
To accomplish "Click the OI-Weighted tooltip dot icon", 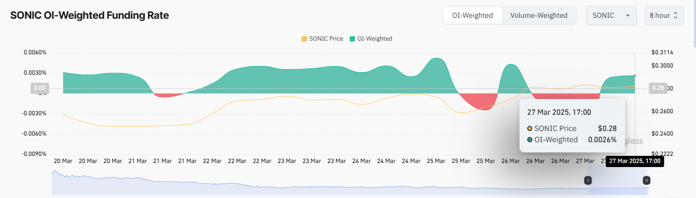I will (x=530, y=140).
